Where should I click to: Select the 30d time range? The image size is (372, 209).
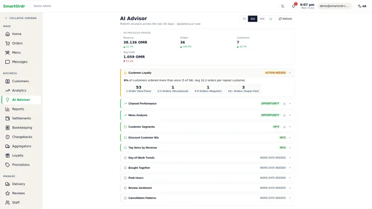tap(252, 19)
